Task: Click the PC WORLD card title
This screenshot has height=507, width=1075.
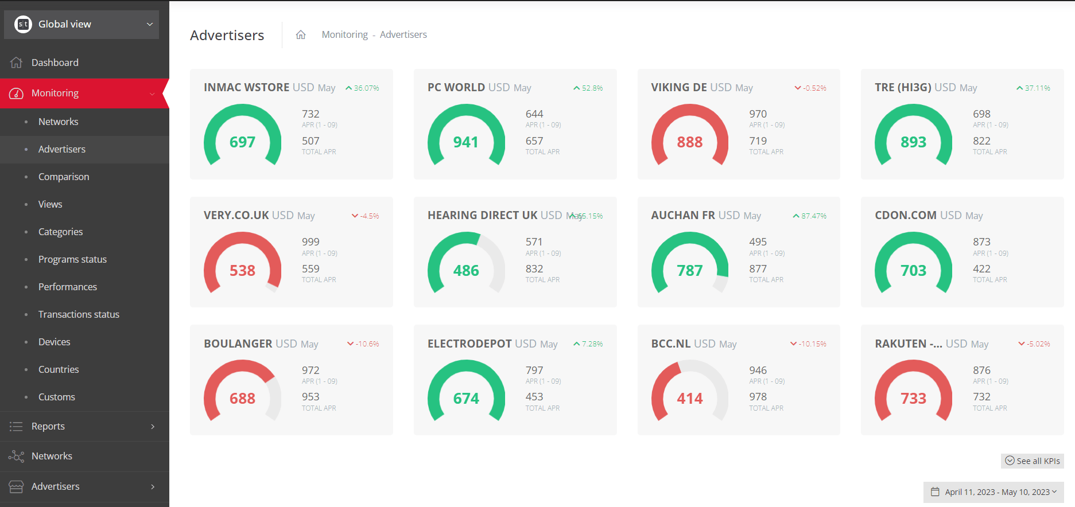Action: point(456,87)
